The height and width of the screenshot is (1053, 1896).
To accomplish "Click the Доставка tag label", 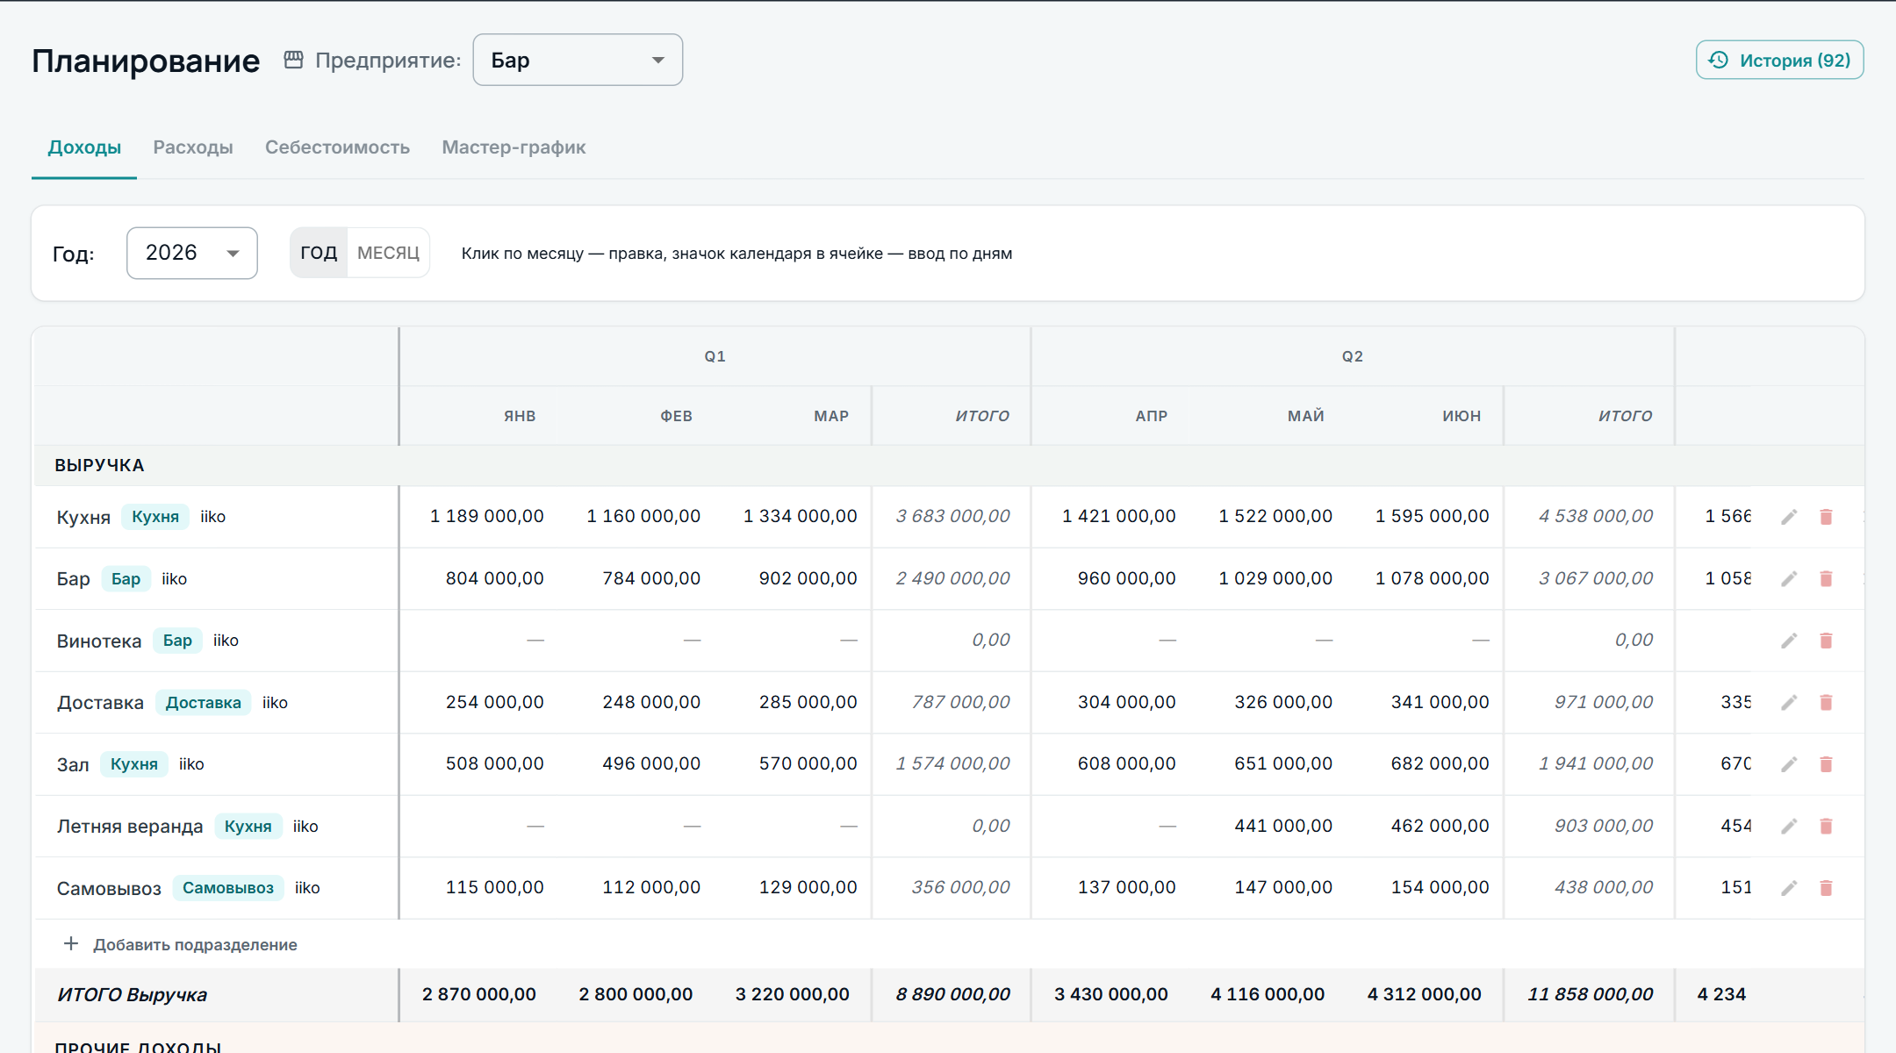I will pos(204,703).
